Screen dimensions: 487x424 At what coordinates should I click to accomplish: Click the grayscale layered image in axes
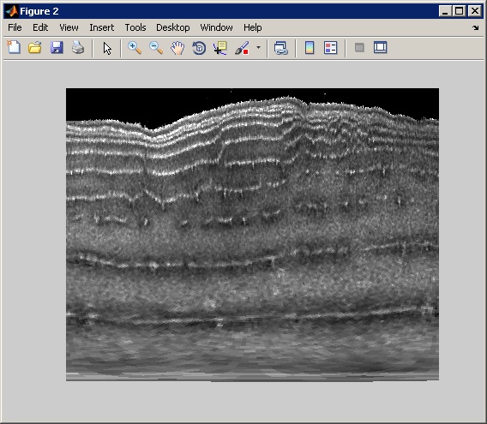(x=252, y=235)
